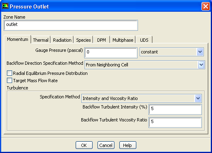Click the Zone Name label
Image resolution: width=212 pixels, height=153 pixels.
click(x=14, y=17)
